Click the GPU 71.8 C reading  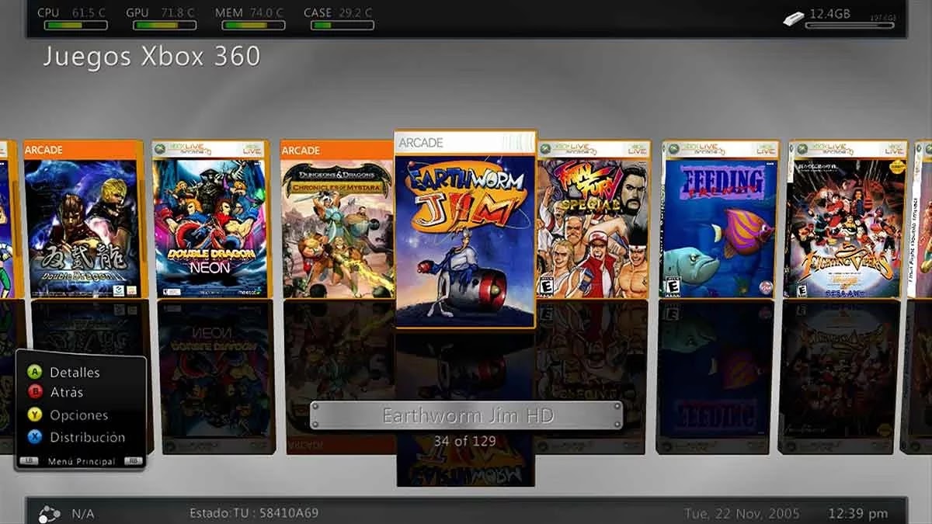coord(161,12)
